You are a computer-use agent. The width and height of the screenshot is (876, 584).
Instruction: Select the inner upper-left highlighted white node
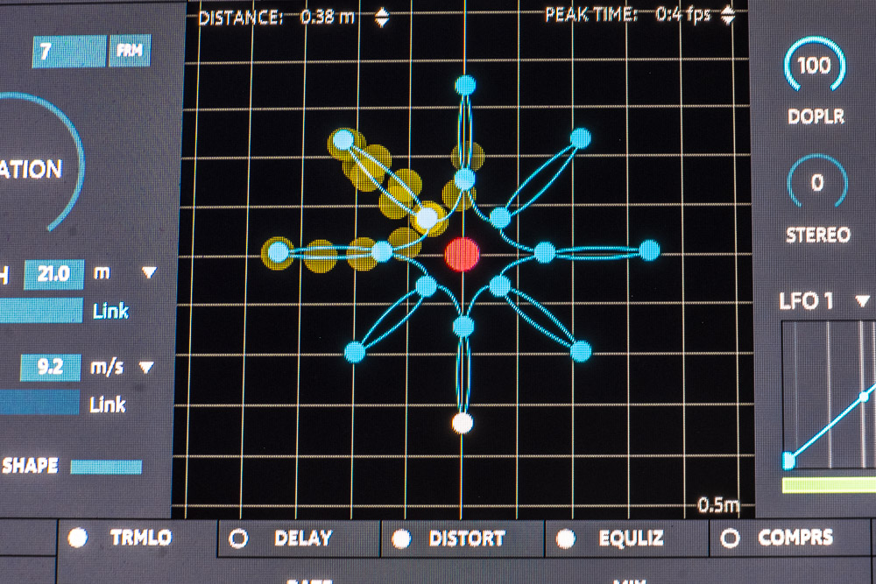427,218
